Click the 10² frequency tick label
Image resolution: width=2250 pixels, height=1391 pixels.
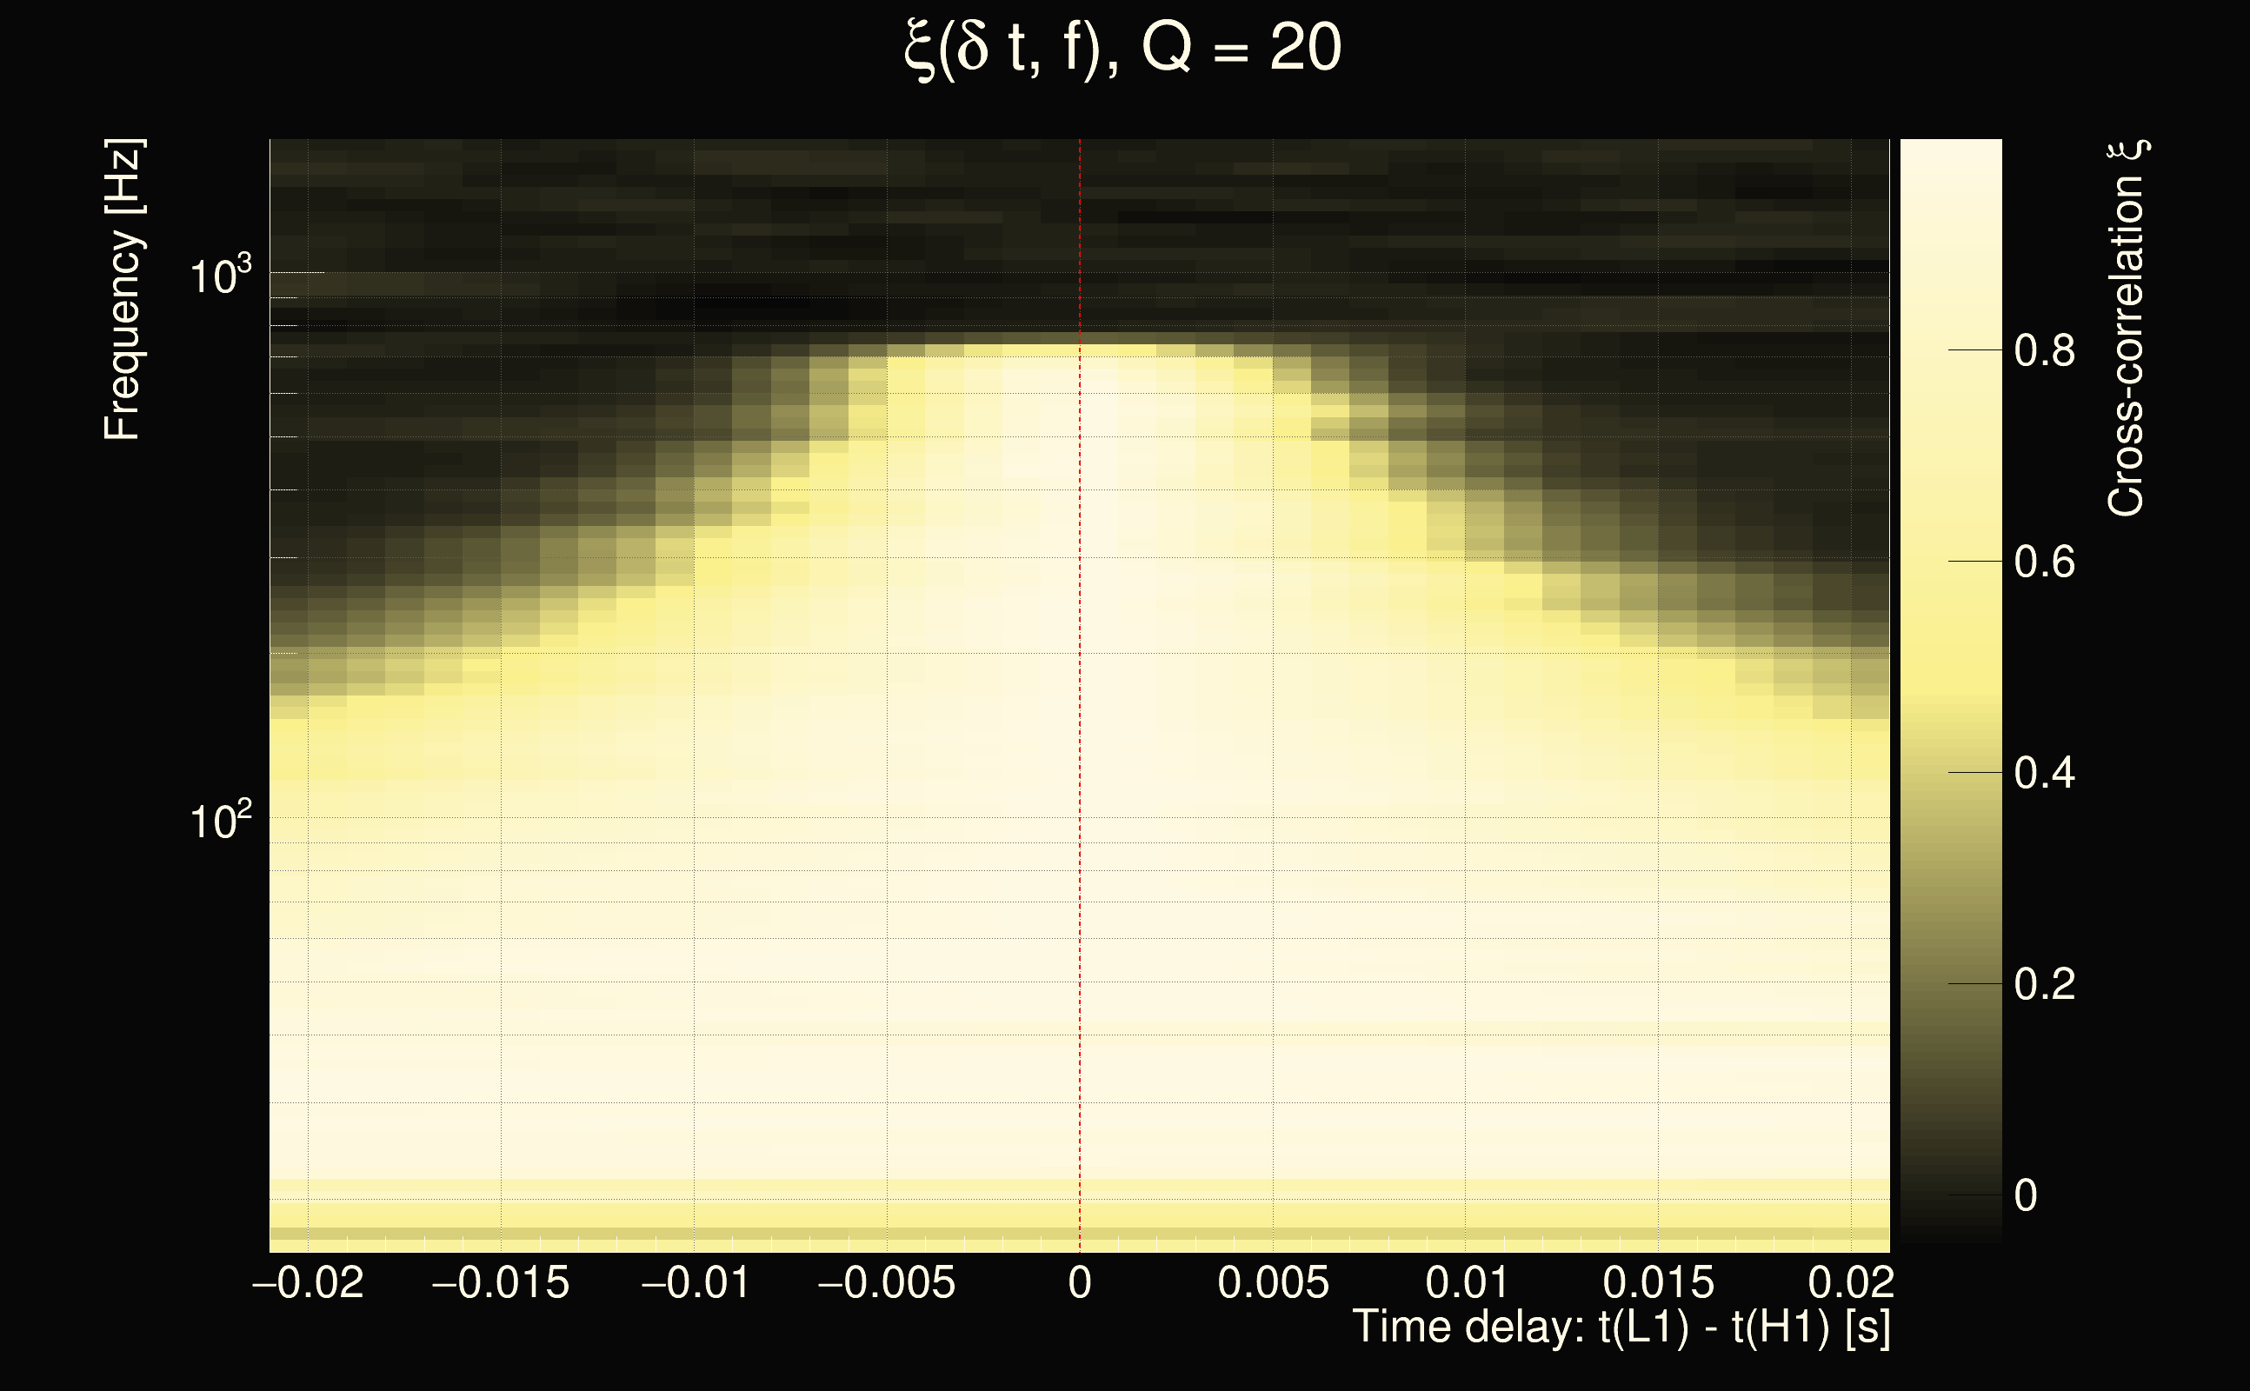coord(220,820)
